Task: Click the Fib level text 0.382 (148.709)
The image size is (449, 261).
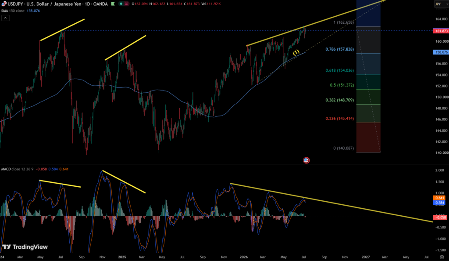Action: click(339, 100)
